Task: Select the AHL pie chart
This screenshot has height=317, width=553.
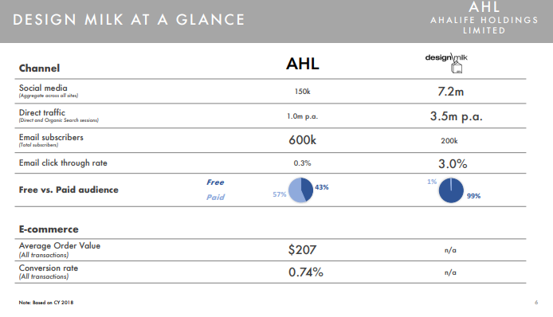Action: (300, 190)
